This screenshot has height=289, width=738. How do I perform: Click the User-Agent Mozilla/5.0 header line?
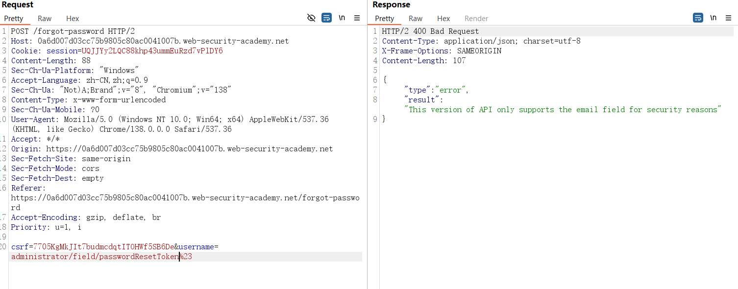click(x=170, y=124)
